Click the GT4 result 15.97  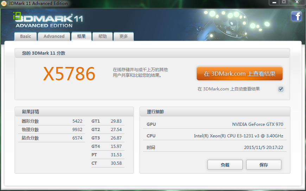click(116, 146)
